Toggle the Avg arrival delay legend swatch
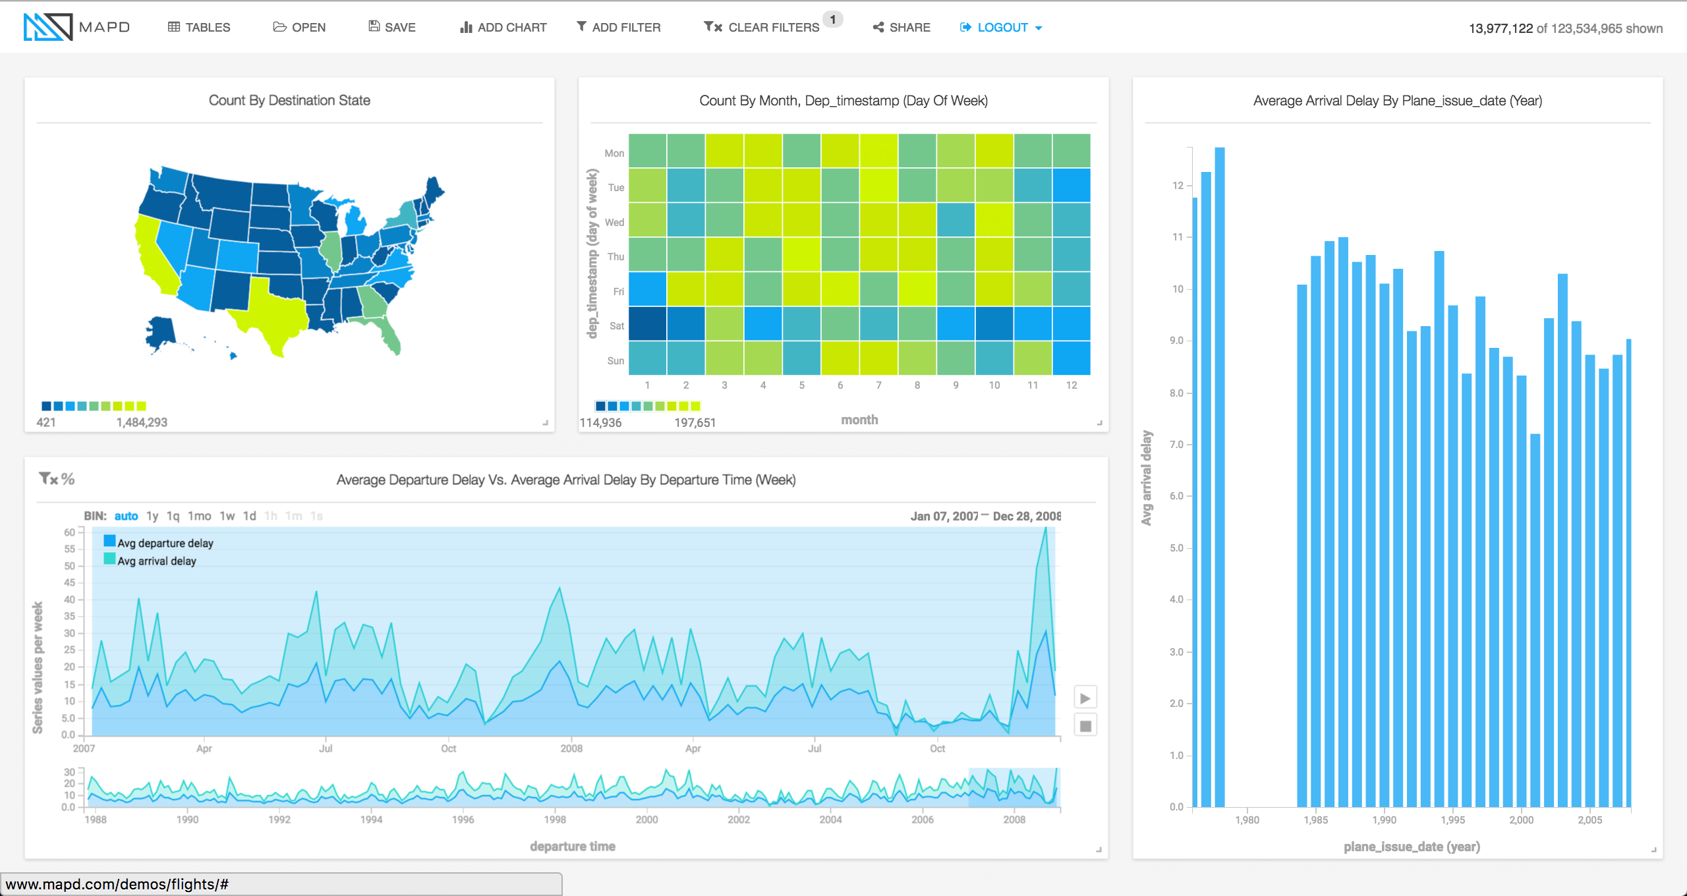Screen dimensions: 1687x896 point(109,559)
